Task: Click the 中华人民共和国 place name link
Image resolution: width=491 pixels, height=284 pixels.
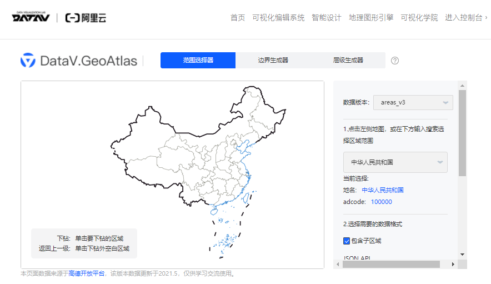Action: coord(383,190)
